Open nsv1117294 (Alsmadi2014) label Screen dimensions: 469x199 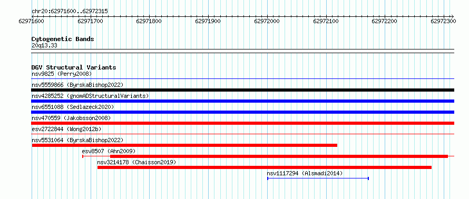pos(305,173)
